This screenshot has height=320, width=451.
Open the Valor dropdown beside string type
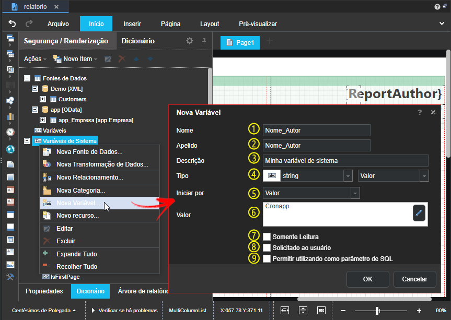pyautogui.click(x=424, y=176)
